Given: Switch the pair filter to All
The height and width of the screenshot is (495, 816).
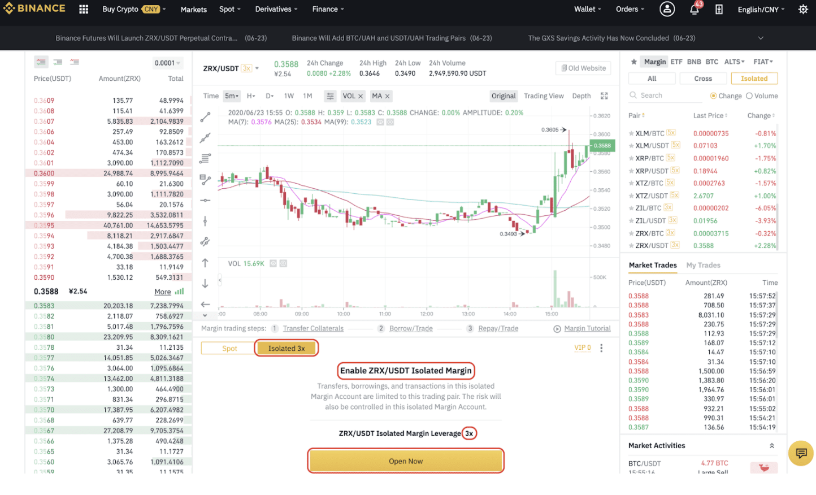Looking at the screenshot, I should [652, 79].
